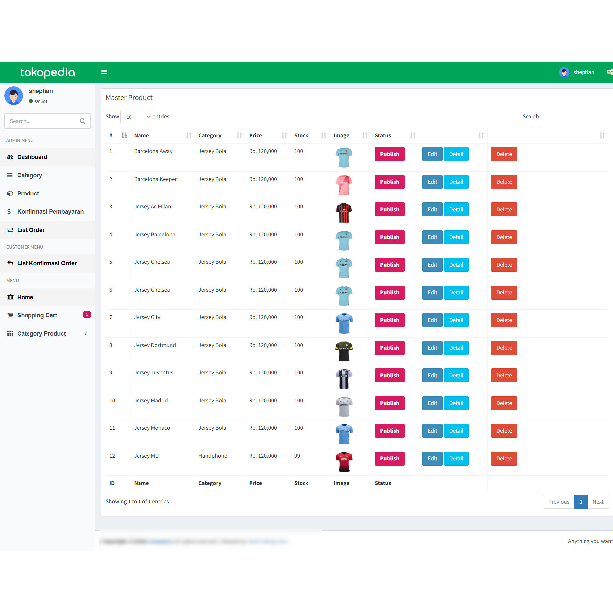Click the Jersey MU image thumbnail

tap(344, 462)
